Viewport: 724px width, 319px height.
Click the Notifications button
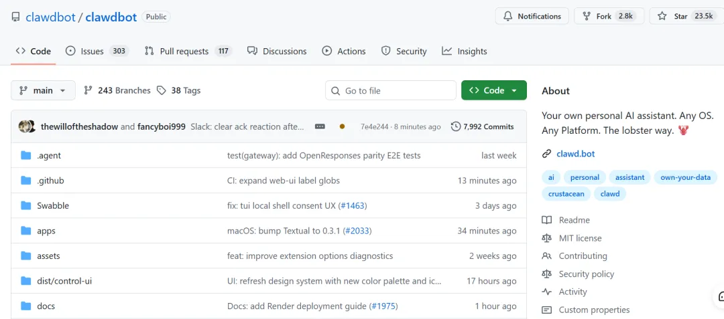point(532,16)
